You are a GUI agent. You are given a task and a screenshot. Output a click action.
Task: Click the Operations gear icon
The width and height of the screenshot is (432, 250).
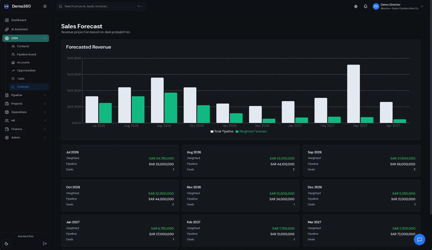pos(7,112)
